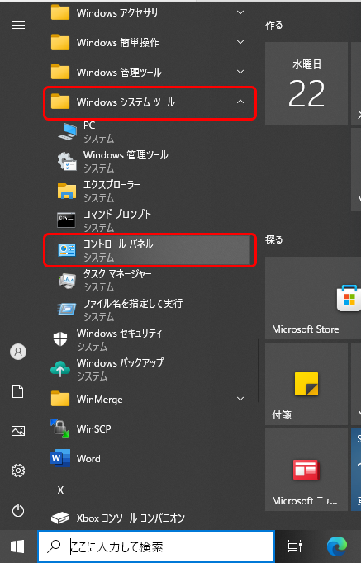The width and height of the screenshot is (361, 563).
Task: Click the WinMerge folder label
Action: click(x=99, y=400)
